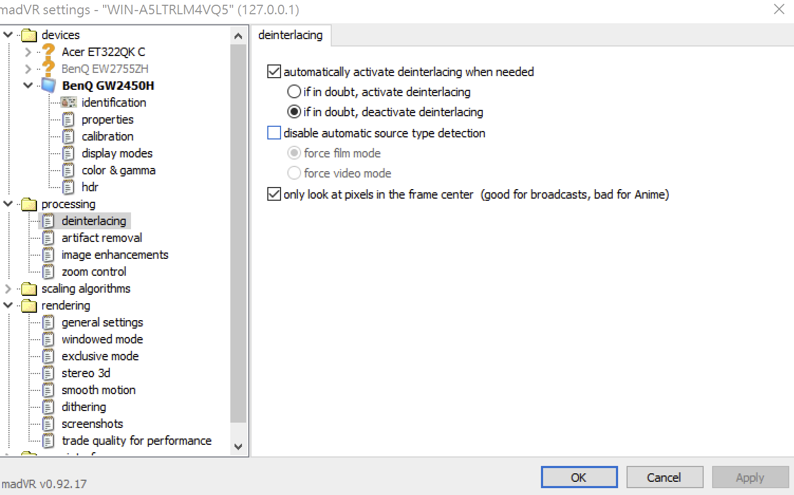Viewport: 794px width, 495px height.
Task: Click the rendering folder icon
Action: pyautogui.click(x=29, y=306)
